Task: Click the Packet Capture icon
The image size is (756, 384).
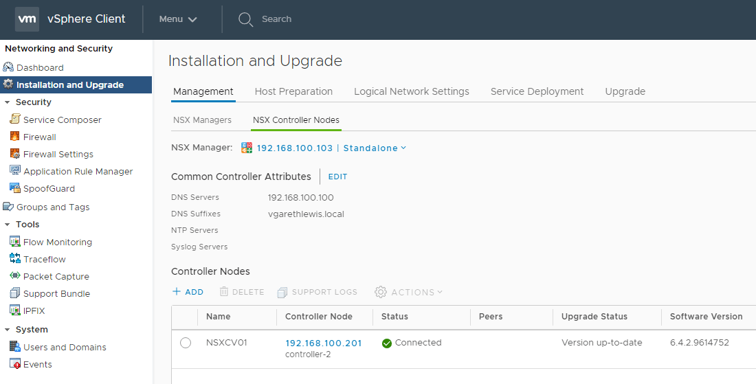Action: pyautogui.click(x=15, y=276)
